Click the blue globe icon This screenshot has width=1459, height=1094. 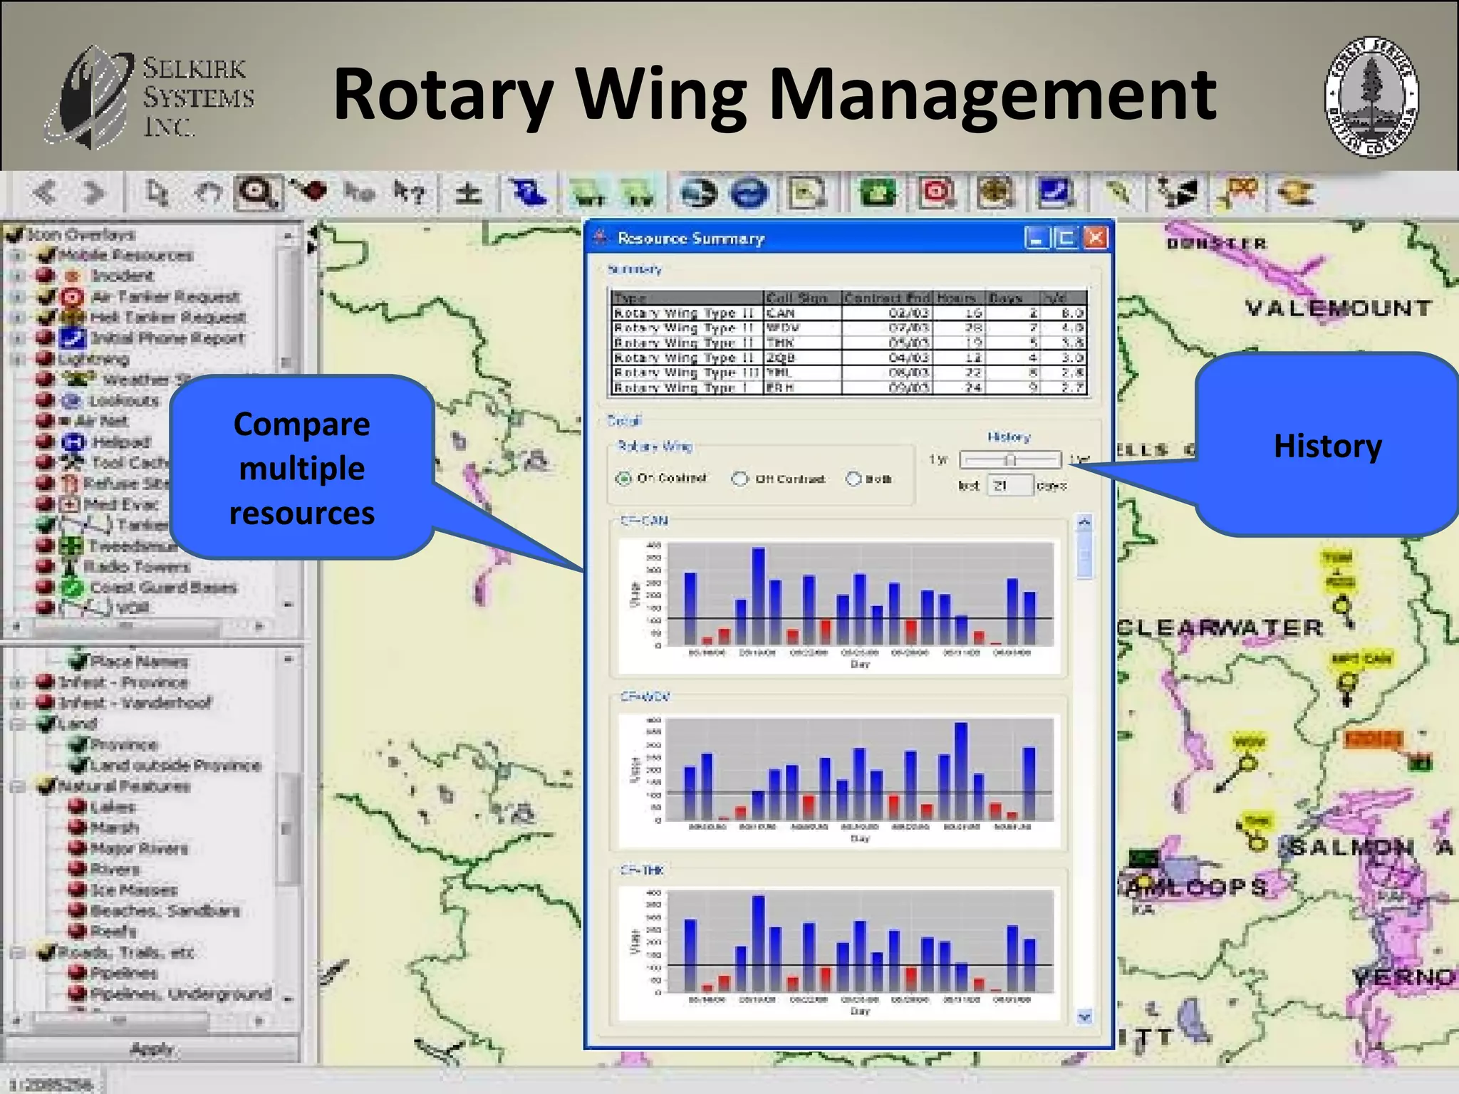(x=750, y=193)
